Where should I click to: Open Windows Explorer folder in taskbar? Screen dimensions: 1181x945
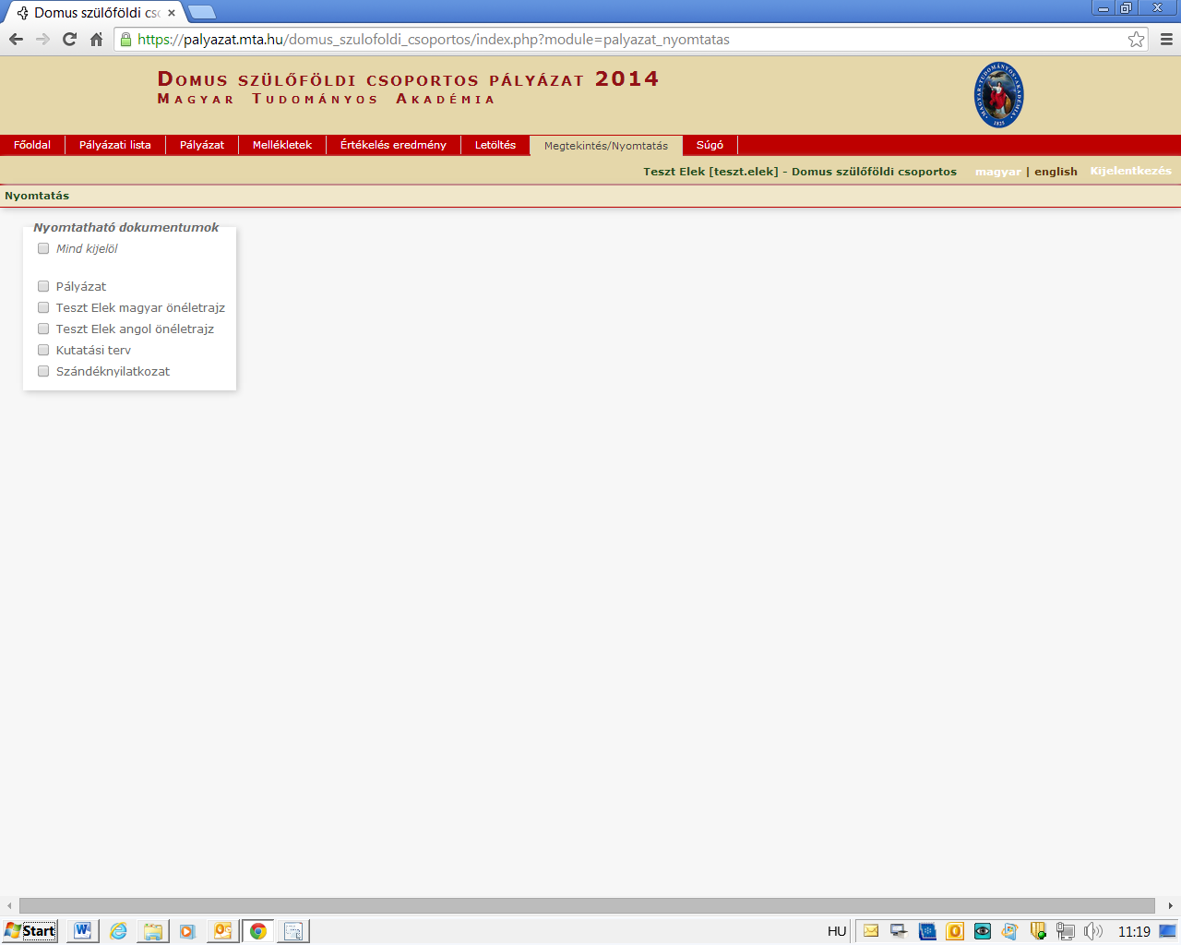(152, 930)
